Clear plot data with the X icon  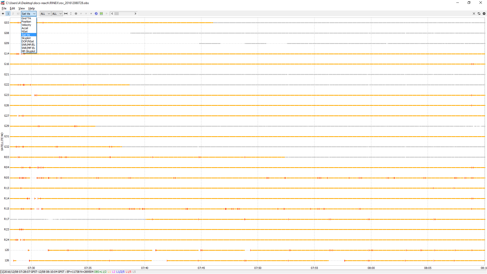pyautogui.click(x=474, y=14)
